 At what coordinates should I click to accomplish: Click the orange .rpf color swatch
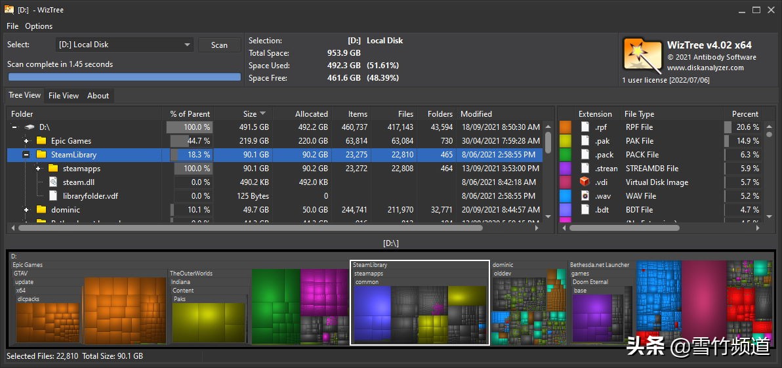click(565, 127)
